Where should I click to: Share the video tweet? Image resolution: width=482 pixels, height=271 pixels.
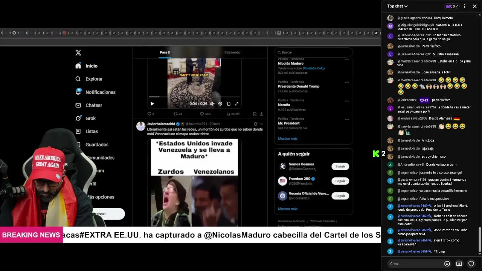pos(262,114)
